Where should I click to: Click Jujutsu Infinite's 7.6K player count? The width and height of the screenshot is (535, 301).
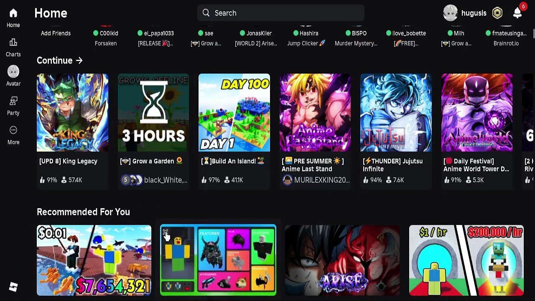[x=395, y=180]
